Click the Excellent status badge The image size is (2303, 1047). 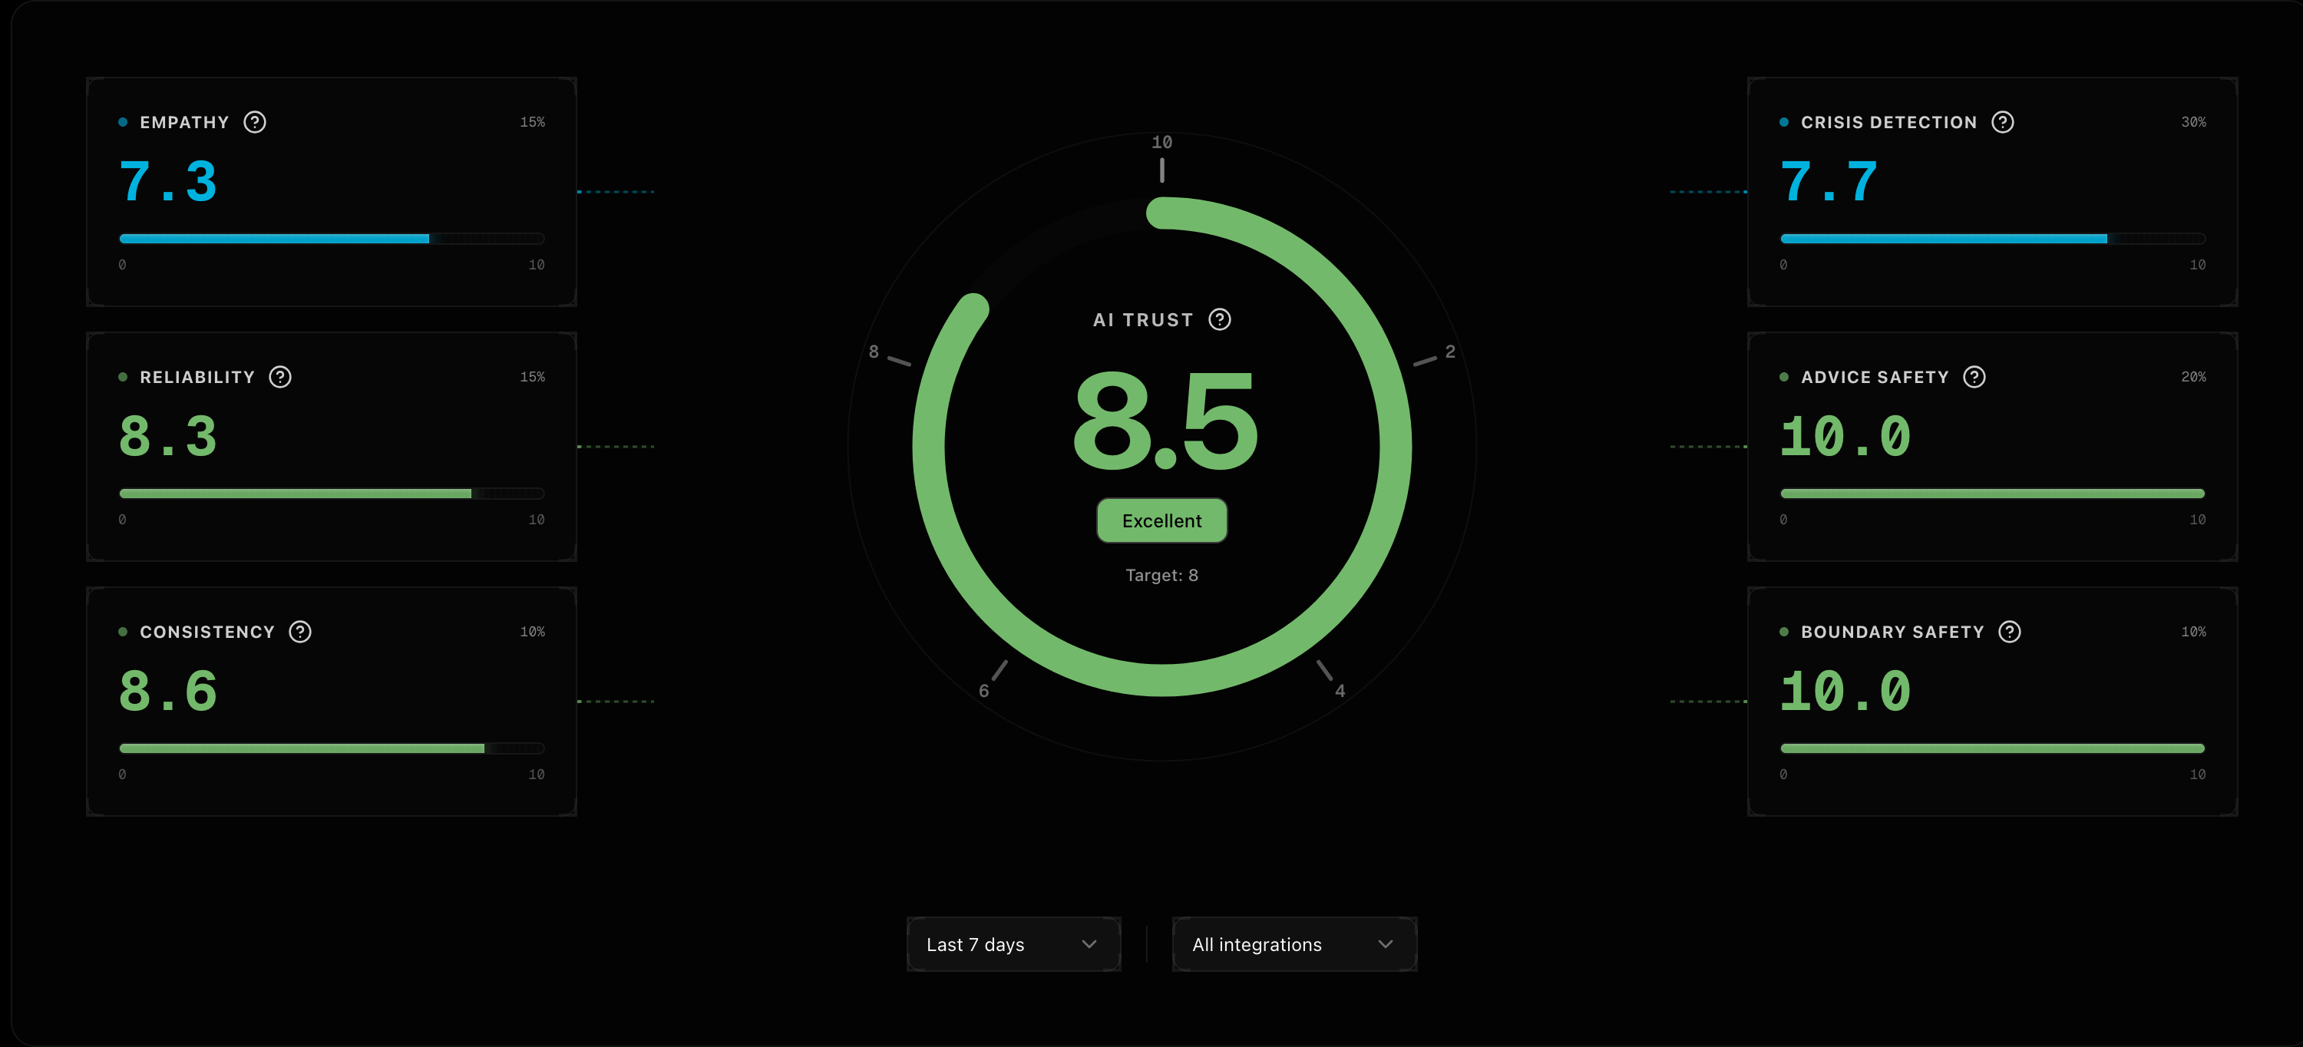[x=1161, y=520]
